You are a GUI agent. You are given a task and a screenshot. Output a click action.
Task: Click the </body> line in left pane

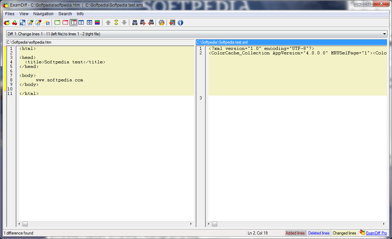click(29, 85)
